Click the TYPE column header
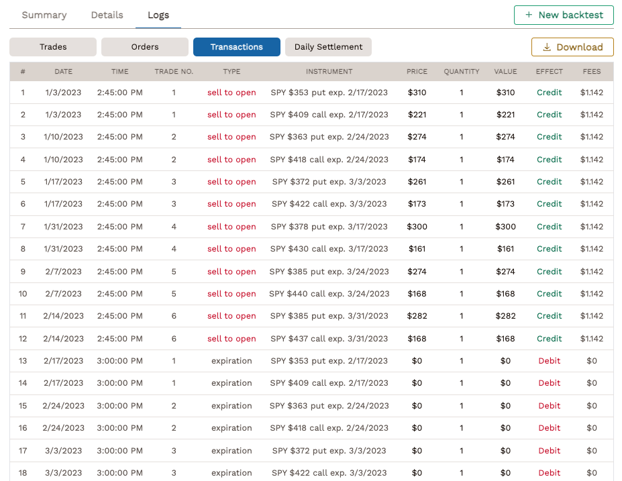 (x=231, y=71)
